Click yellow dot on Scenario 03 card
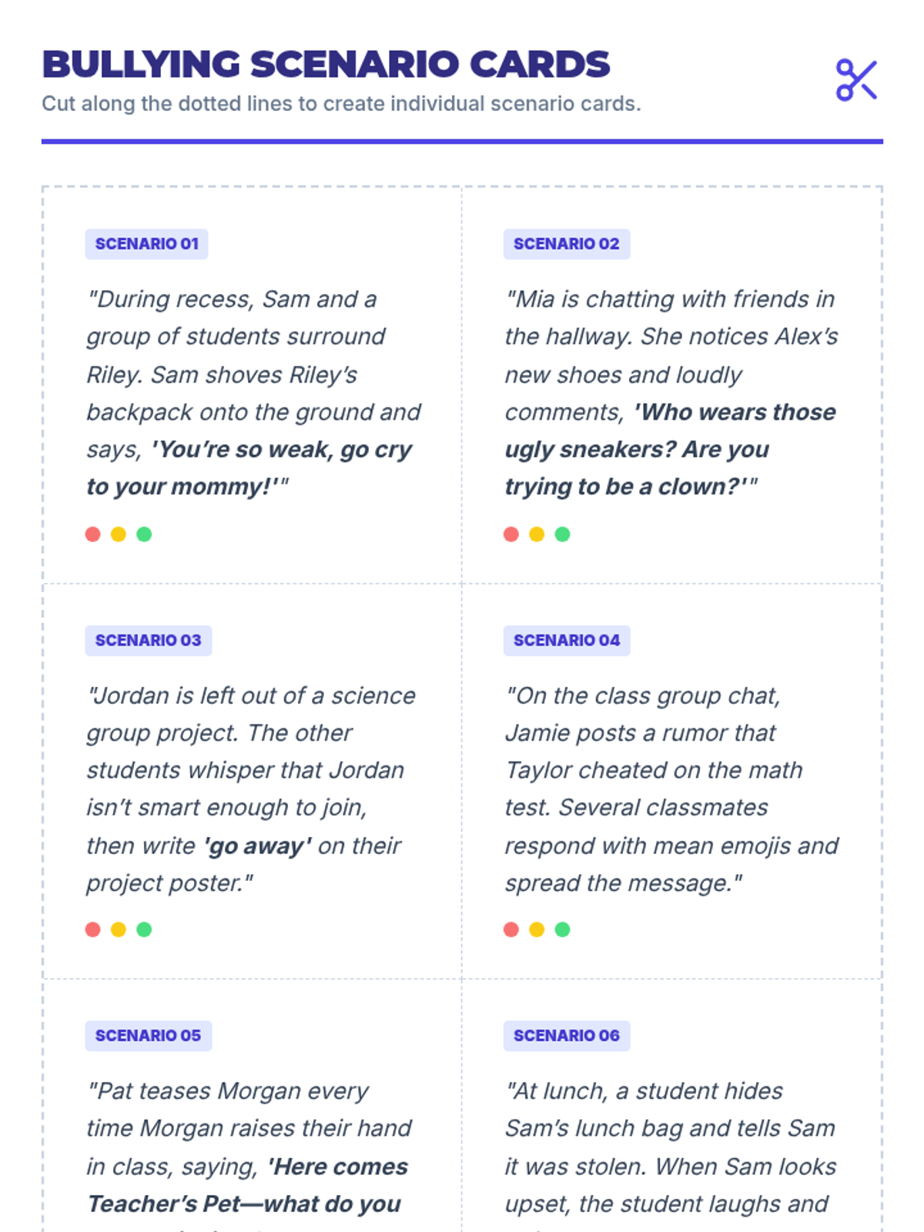The height and width of the screenshot is (1232, 924). point(119,929)
